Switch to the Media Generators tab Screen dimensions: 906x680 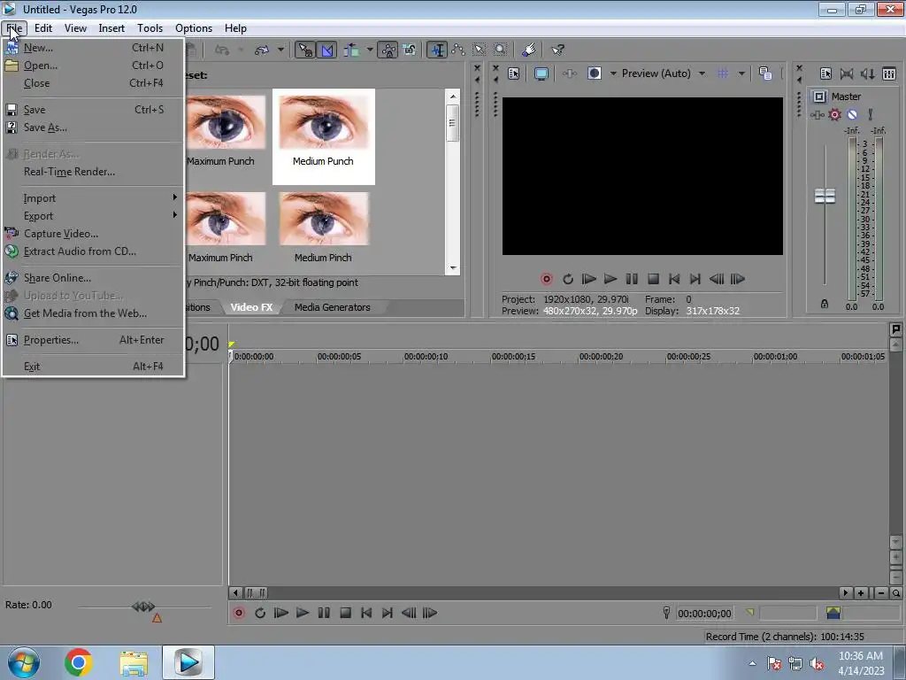click(333, 307)
